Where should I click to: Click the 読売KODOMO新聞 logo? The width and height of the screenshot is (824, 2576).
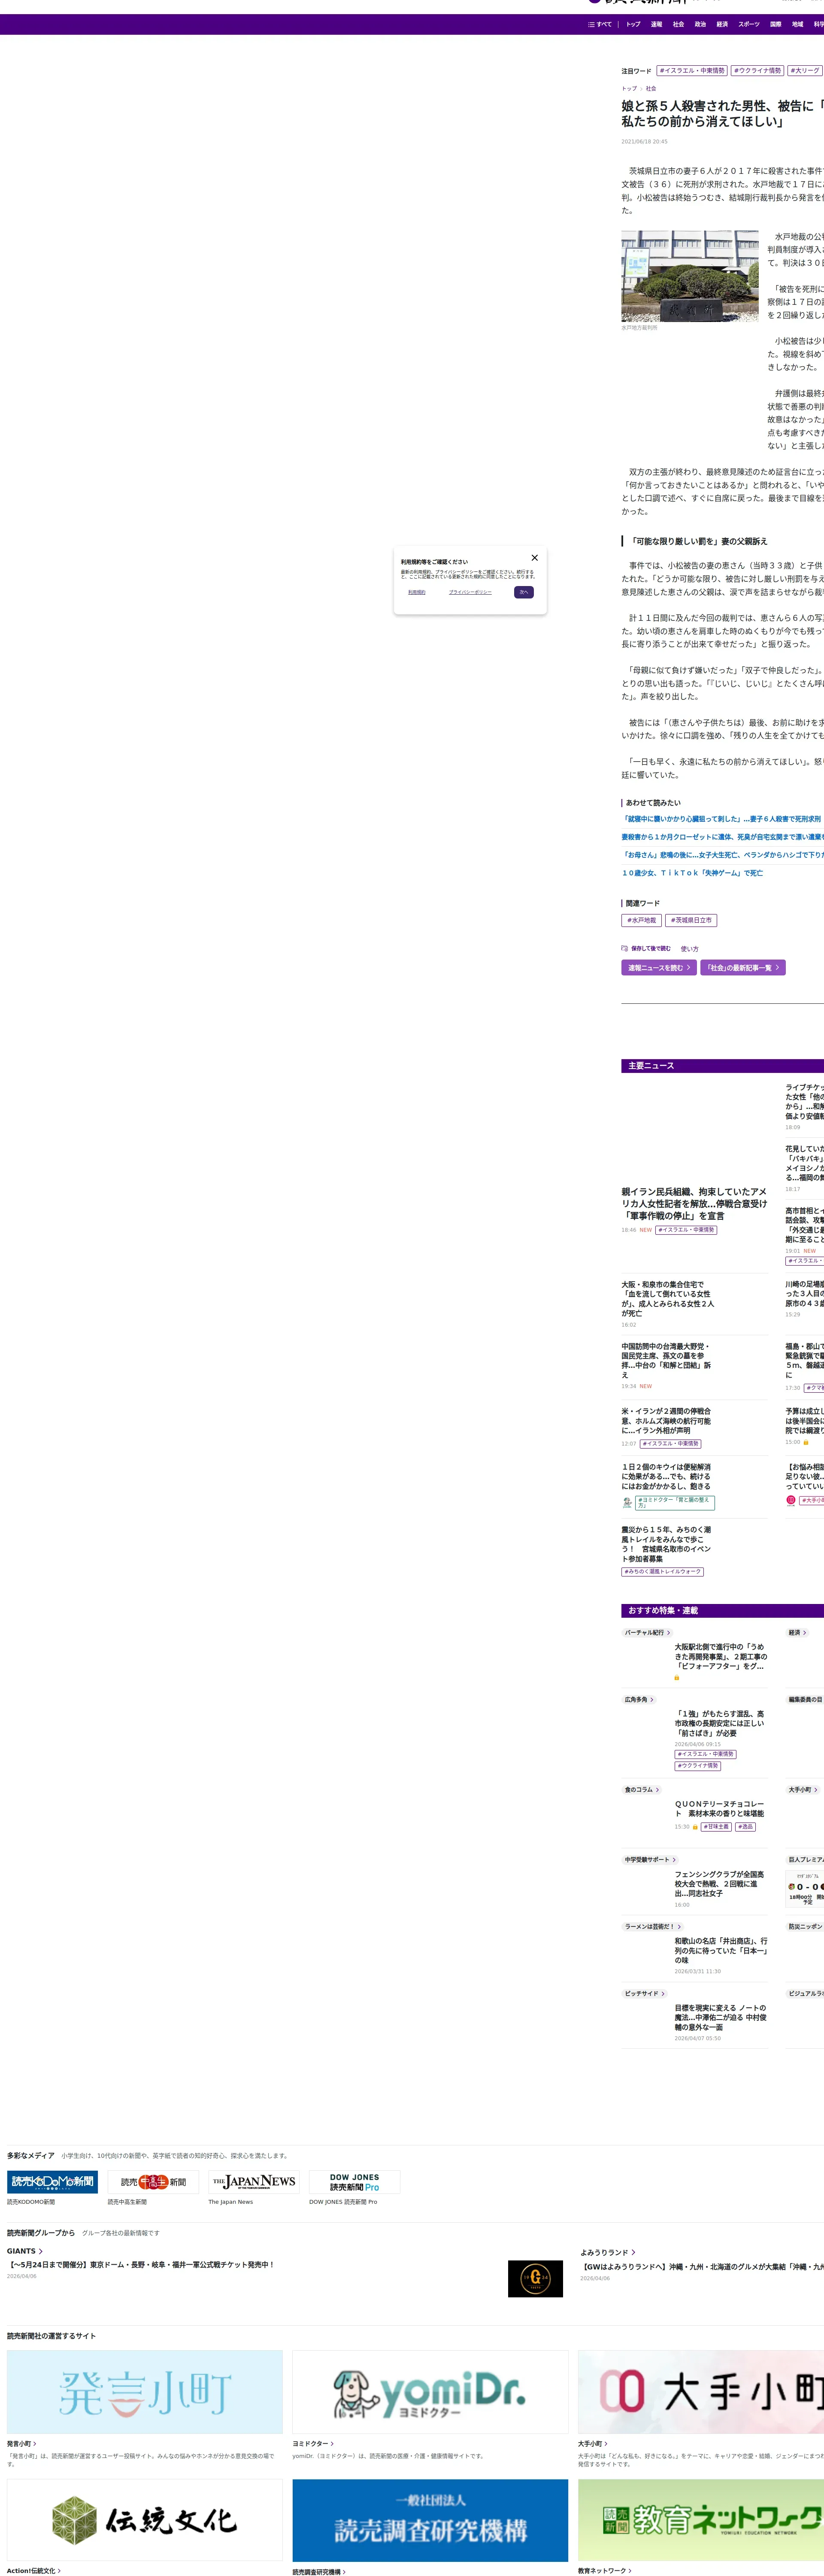pos(52,2181)
